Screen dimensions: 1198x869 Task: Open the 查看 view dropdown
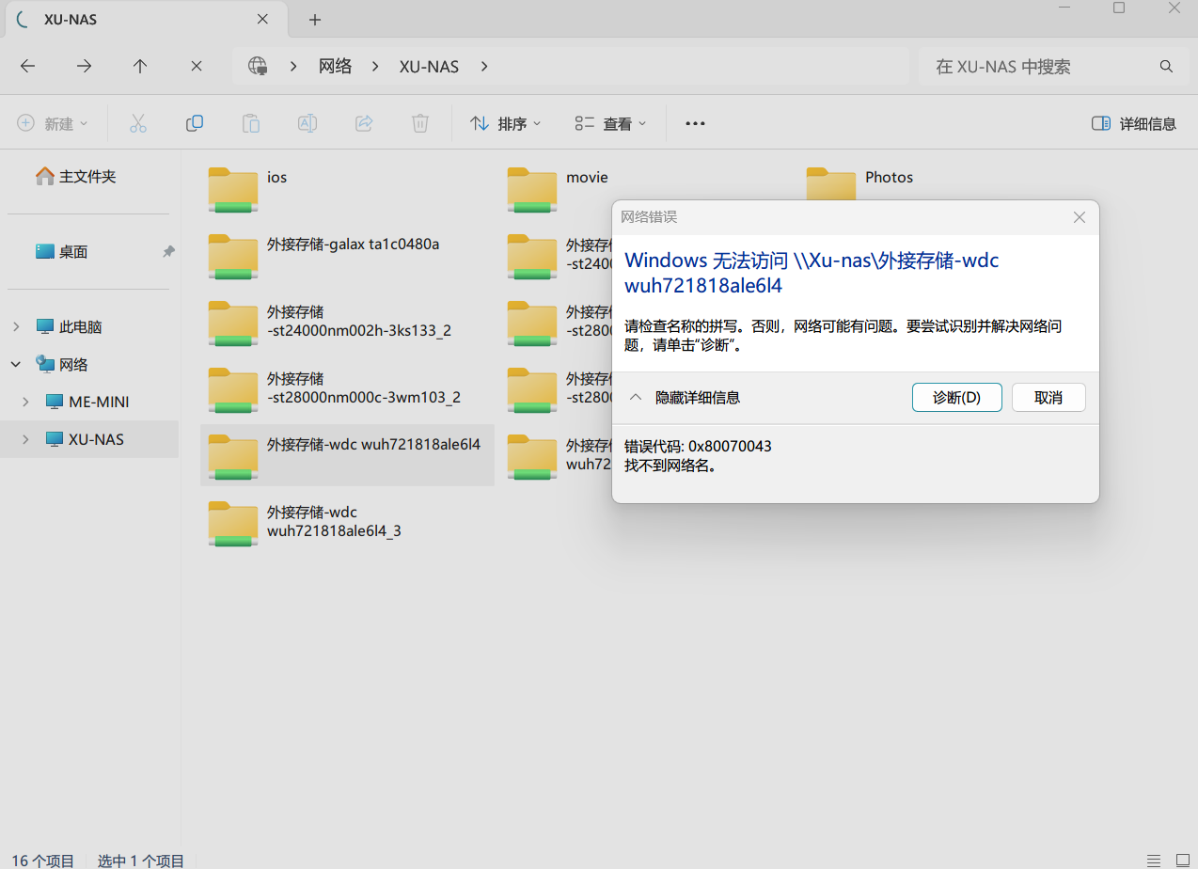[x=611, y=123]
